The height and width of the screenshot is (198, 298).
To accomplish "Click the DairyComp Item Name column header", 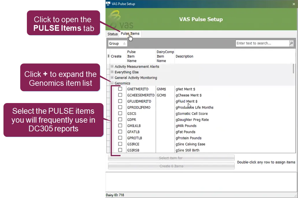I will 165,56.
